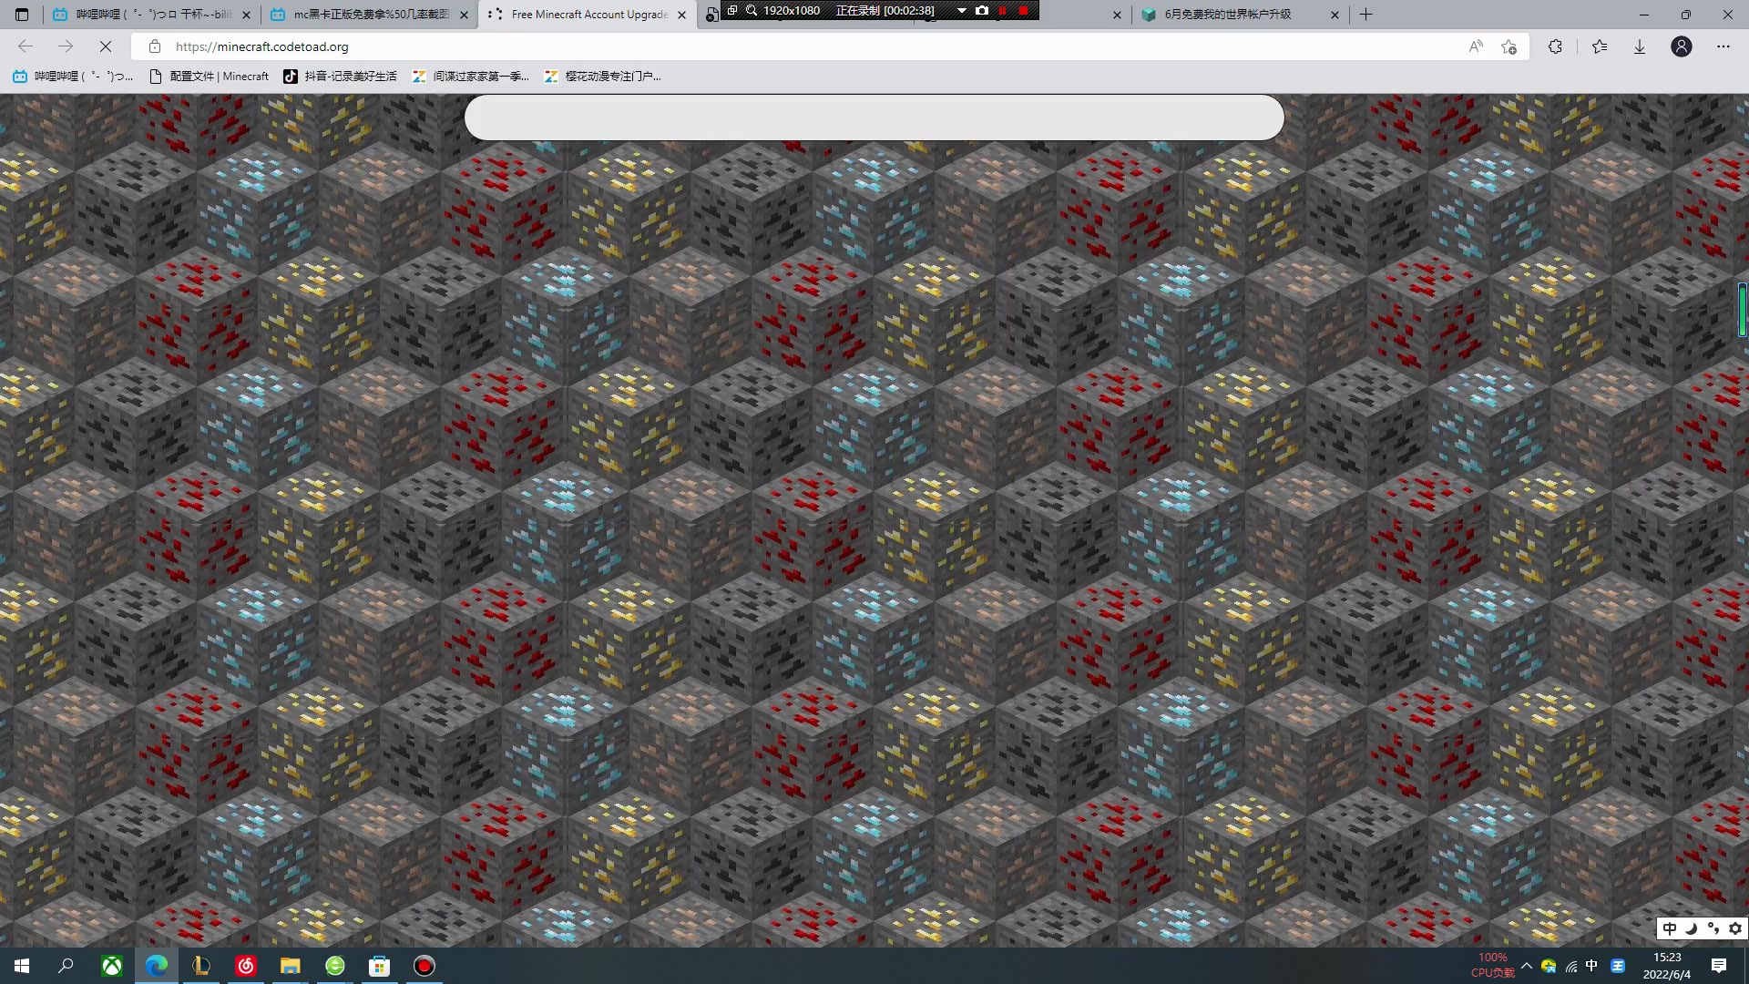Toggle punctuation mode on IME bar
Screen dimensions: 1749x984
pos(1713,928)
